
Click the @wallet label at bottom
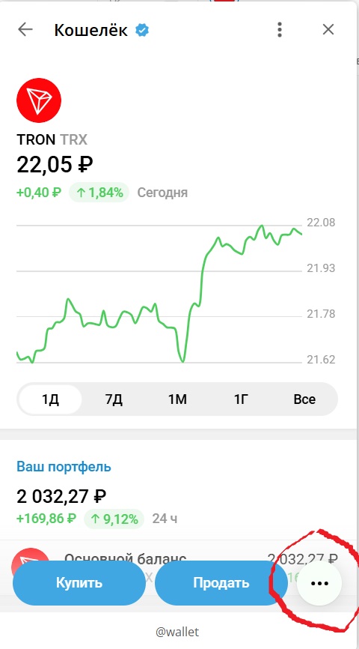coord(177,632)
